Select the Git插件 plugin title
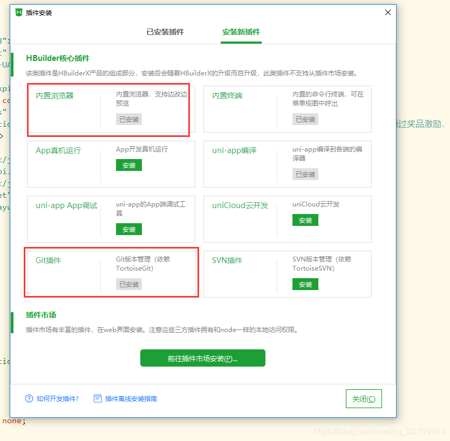 coord(48,260)
